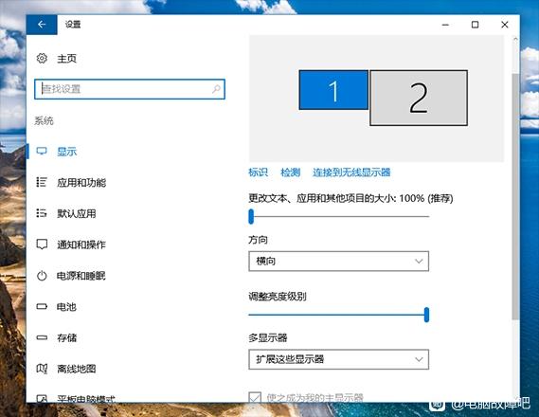Click 连接到无线显示器 link
The height and width of the screenshot is (417, 539).
coord(351,172)
